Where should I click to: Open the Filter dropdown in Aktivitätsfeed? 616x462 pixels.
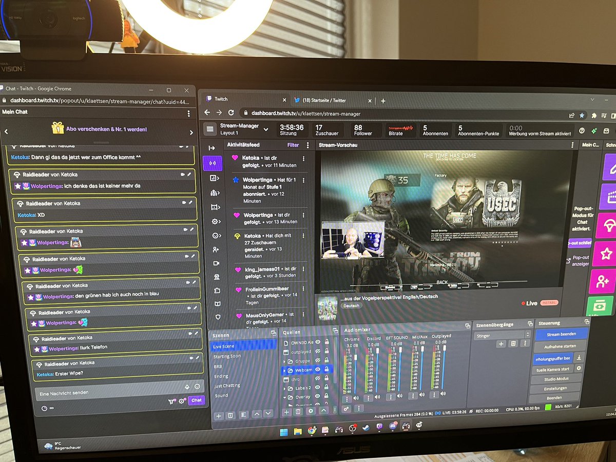(293, 145)
